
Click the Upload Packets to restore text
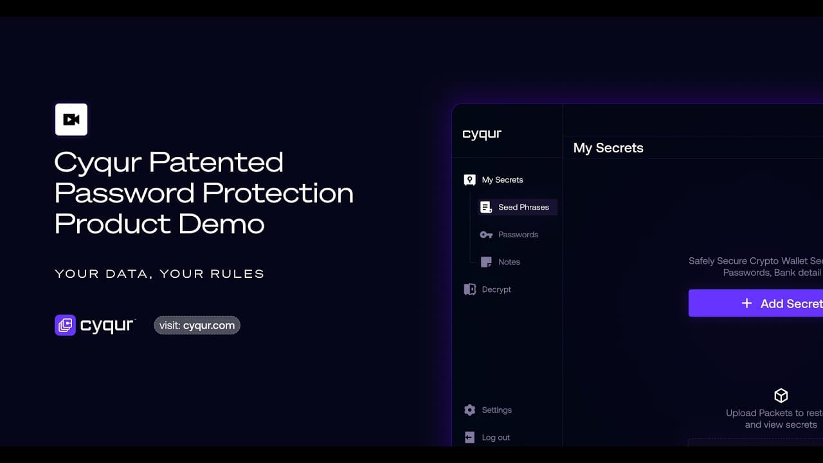pyautogui.click(x=774, y=419)
